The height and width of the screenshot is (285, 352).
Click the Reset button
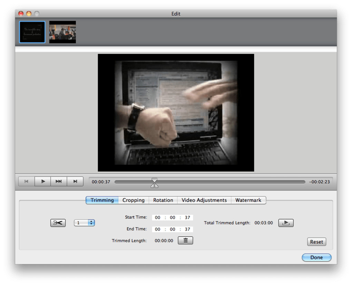point(316,242)
